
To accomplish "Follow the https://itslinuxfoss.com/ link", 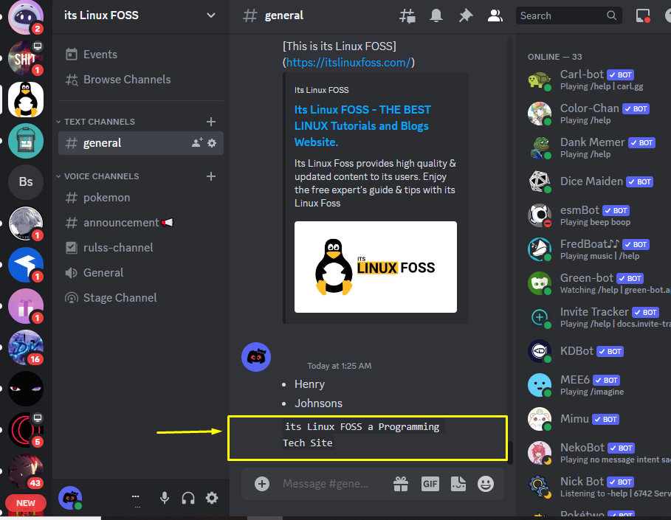I will [x=348, y=63].
